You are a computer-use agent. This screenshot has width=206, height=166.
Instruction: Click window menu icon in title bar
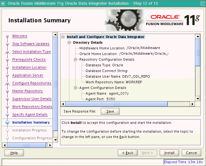3,3
